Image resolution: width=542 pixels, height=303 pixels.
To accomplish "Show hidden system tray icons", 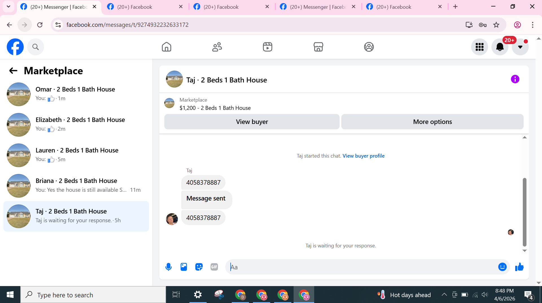I will [444, 295].
